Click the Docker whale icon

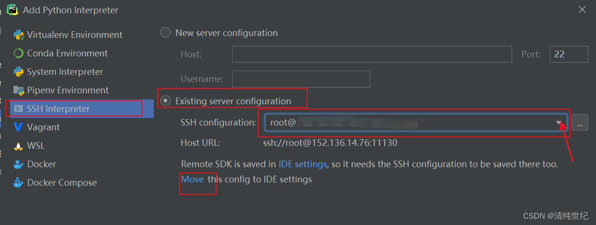tap(19, 164)
